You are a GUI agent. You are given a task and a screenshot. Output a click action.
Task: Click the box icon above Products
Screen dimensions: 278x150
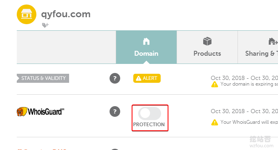coord(207,41)
